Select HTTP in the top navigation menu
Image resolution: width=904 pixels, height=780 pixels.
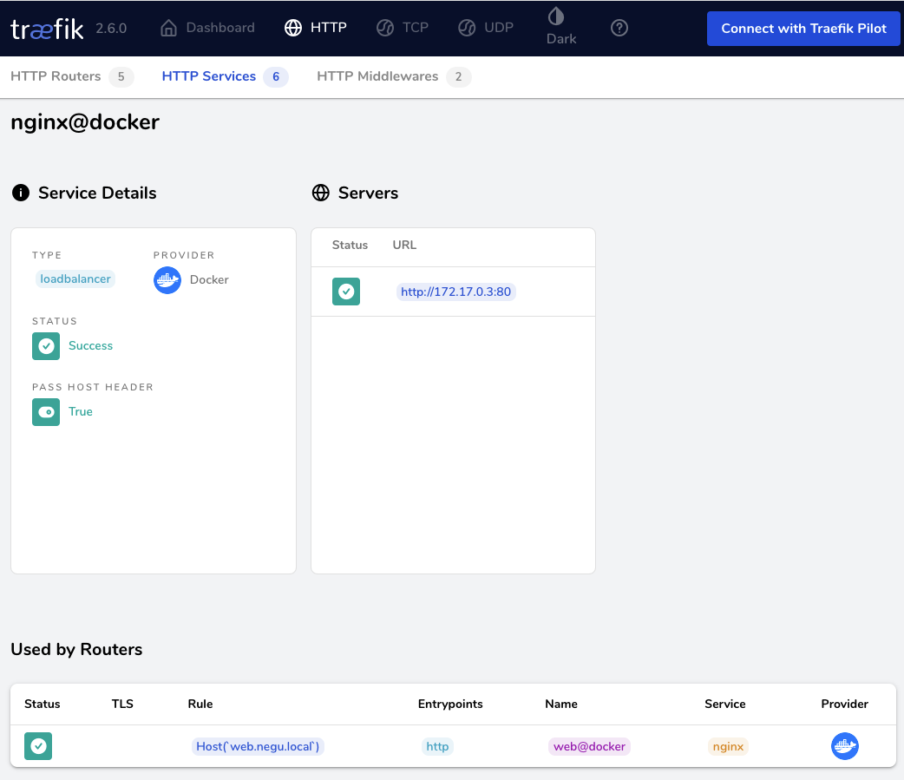coord(316,27)
